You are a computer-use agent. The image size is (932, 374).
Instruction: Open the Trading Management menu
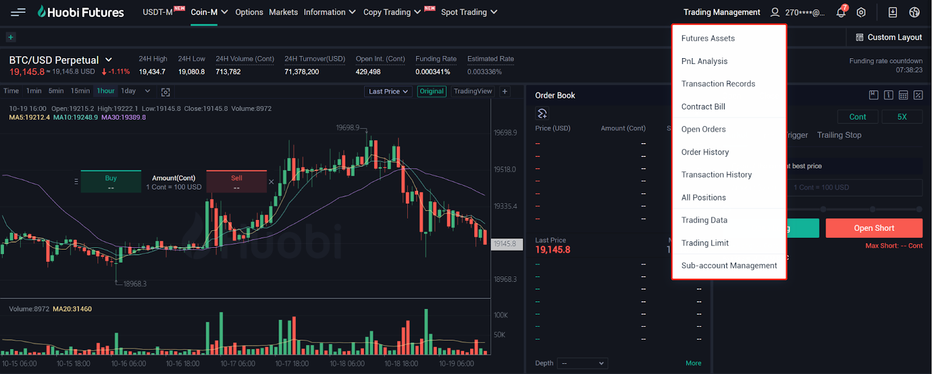click(x=722, y=12)
